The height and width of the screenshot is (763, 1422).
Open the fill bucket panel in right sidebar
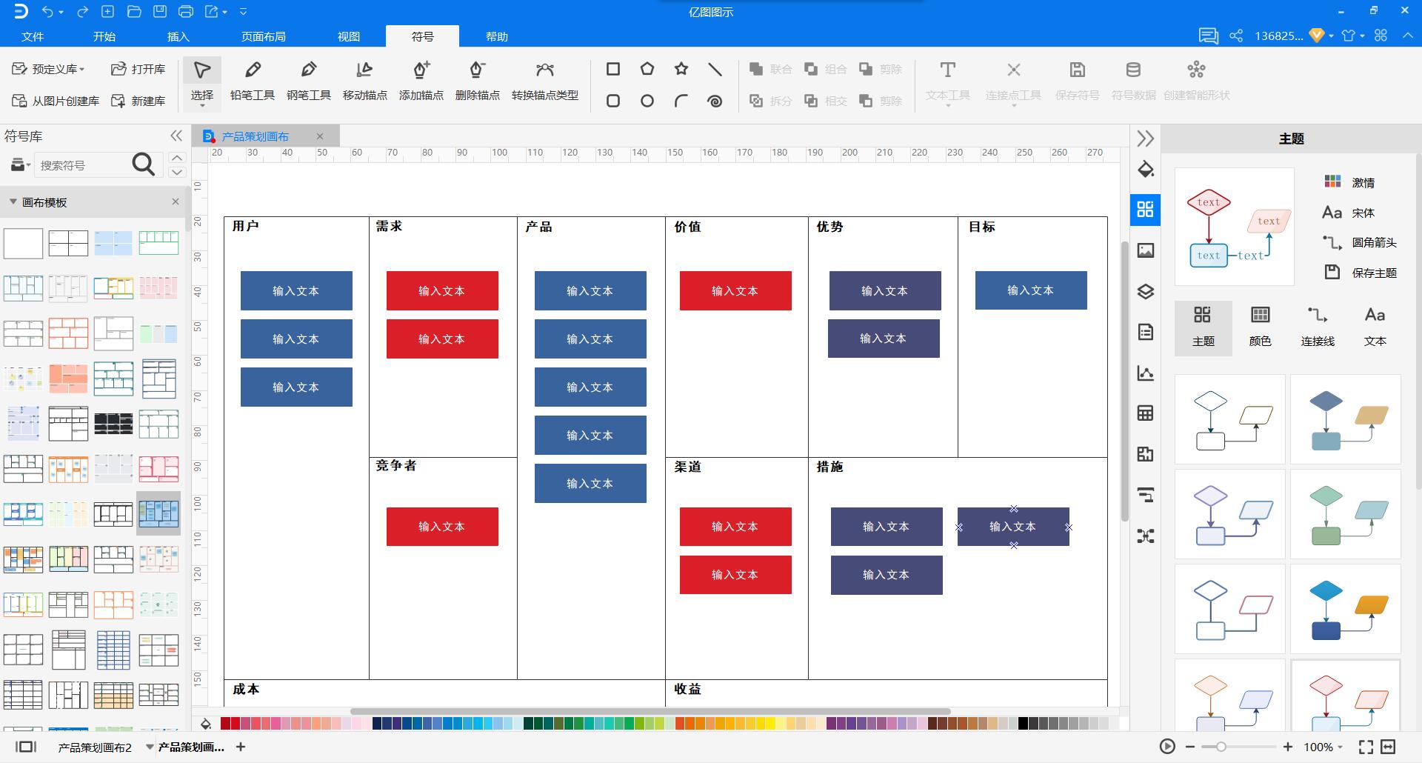1146,170
